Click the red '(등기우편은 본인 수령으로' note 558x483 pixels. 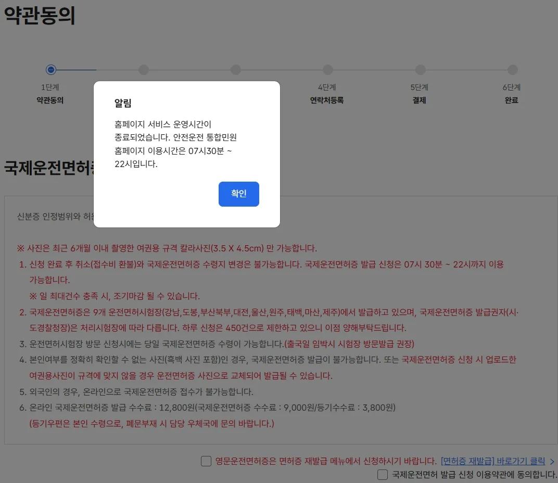point(151,424)
